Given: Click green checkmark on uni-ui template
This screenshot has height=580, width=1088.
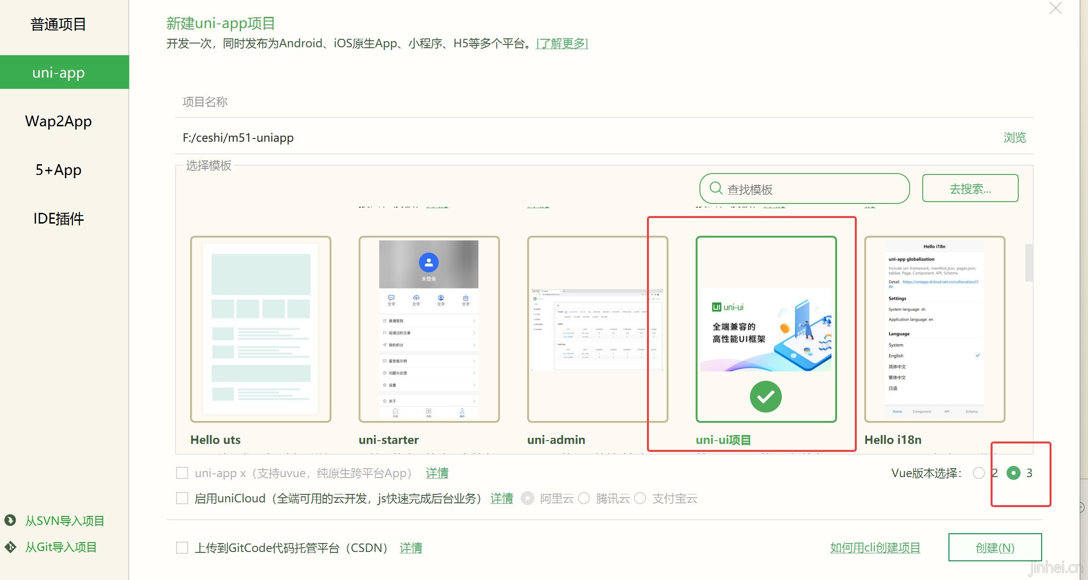Looking at the screenshot, I should coord(765,397).
